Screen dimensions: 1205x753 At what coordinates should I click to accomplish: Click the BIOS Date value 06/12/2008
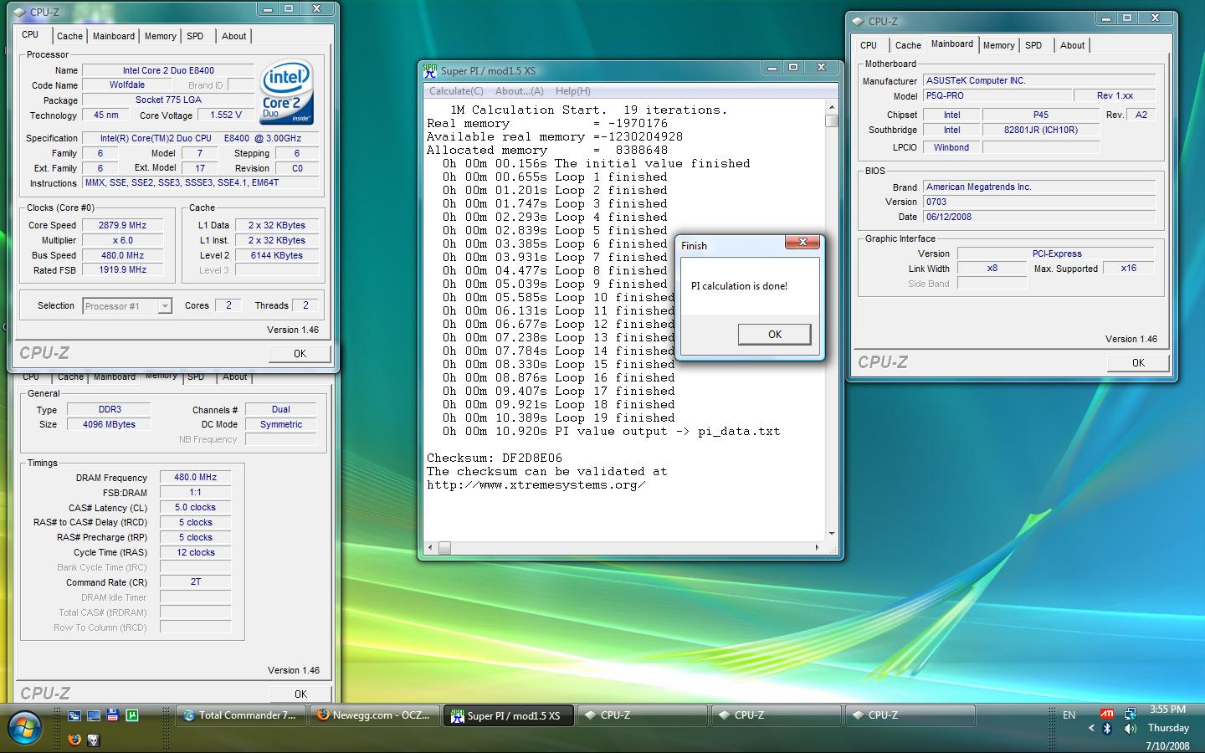tap(1039, 218)
